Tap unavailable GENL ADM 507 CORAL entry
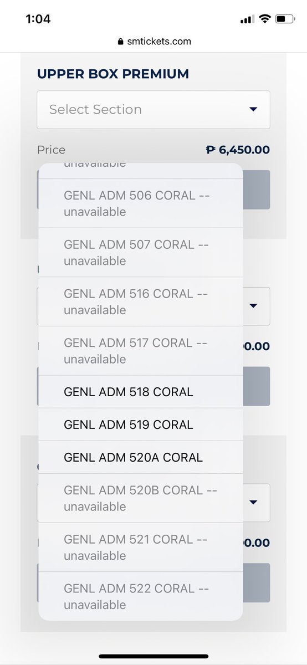The height and width of the screenshot is (665, 307). pyautogui.click(x=140, y=253)
